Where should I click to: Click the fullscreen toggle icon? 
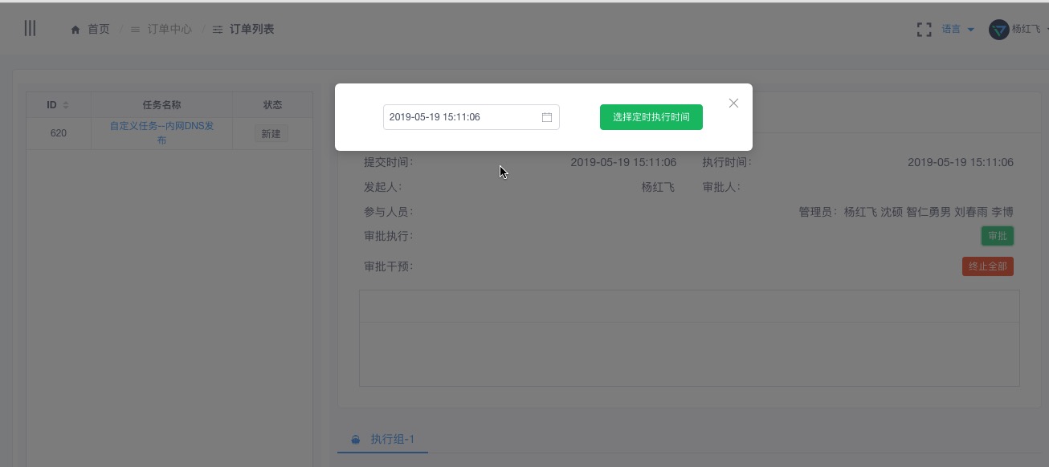tap(925, 30)
